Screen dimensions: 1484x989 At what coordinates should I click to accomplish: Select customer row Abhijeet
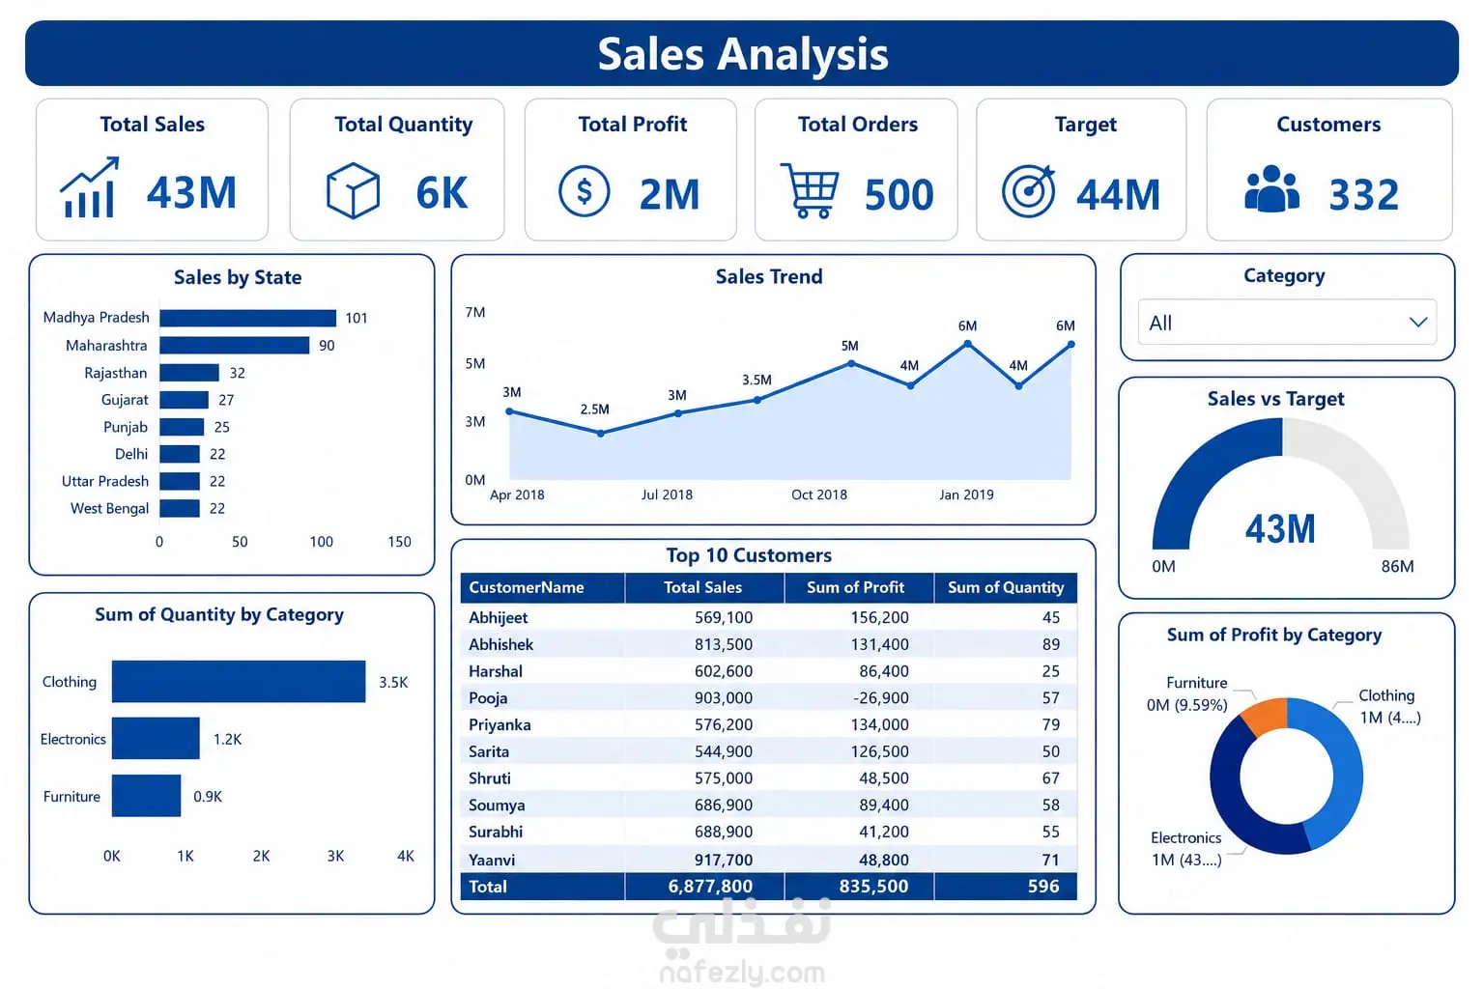click(x=768, y=617)
